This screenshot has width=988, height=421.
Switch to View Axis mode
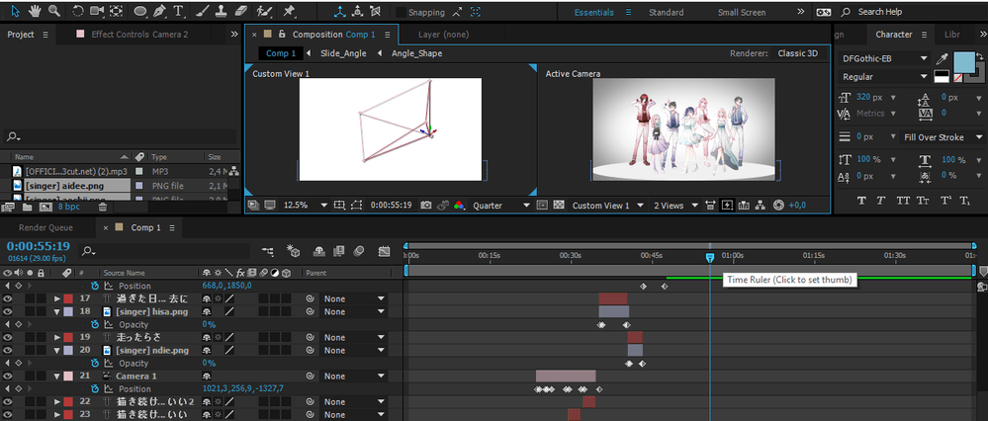(375, 11)
